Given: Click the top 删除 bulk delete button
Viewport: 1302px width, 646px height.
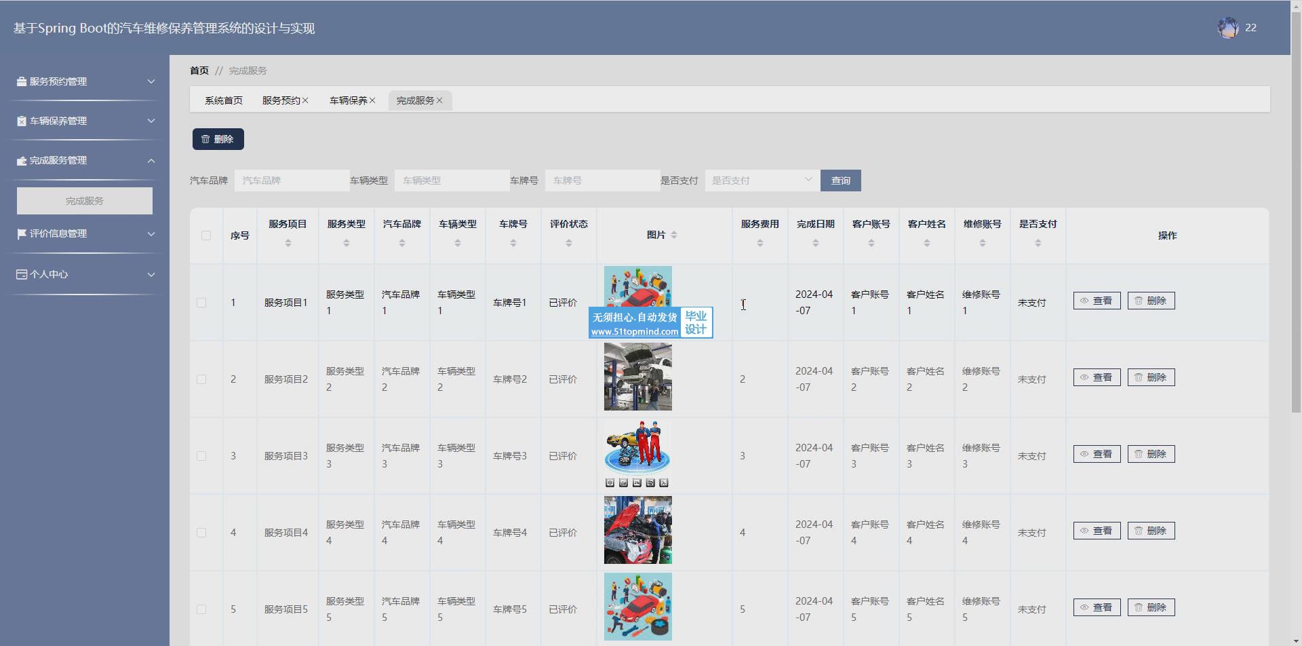Looking at the screenshot, I should point(218,139).
